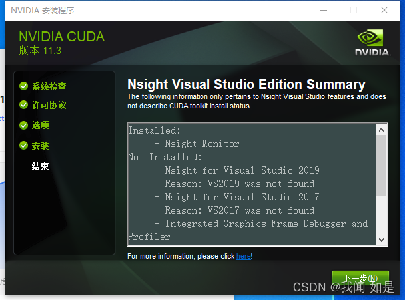Click the summary scrollbar up arrow

pos(381,130)
